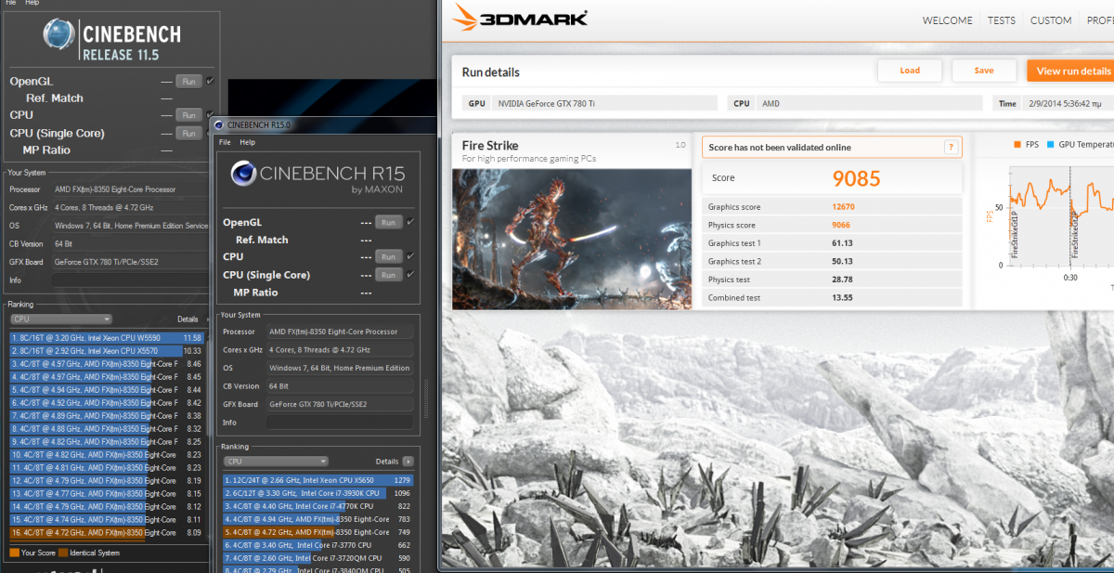Viewport: 1114px width, 573px height.
Task: Click the Save button in Run details
Action: tap(984, 71)
